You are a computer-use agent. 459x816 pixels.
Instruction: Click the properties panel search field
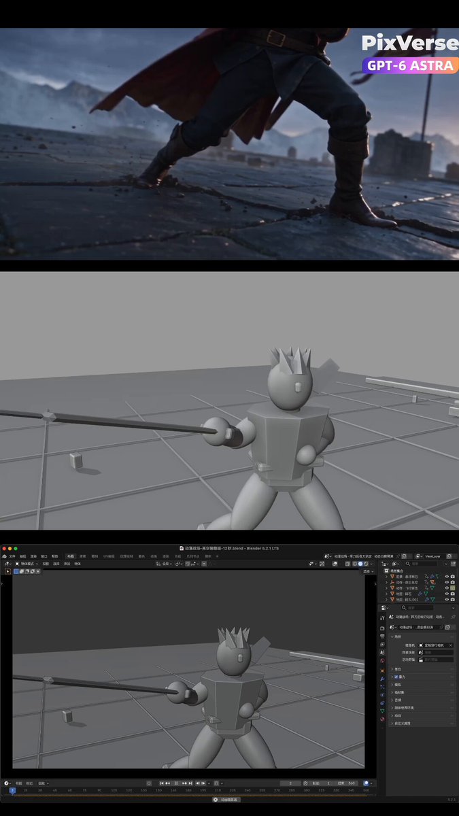click(x=418, y=608)
